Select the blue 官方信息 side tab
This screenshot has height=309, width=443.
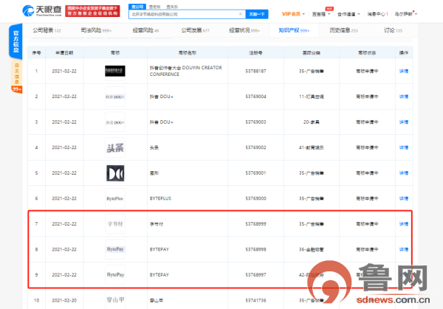tap(16, 41)
